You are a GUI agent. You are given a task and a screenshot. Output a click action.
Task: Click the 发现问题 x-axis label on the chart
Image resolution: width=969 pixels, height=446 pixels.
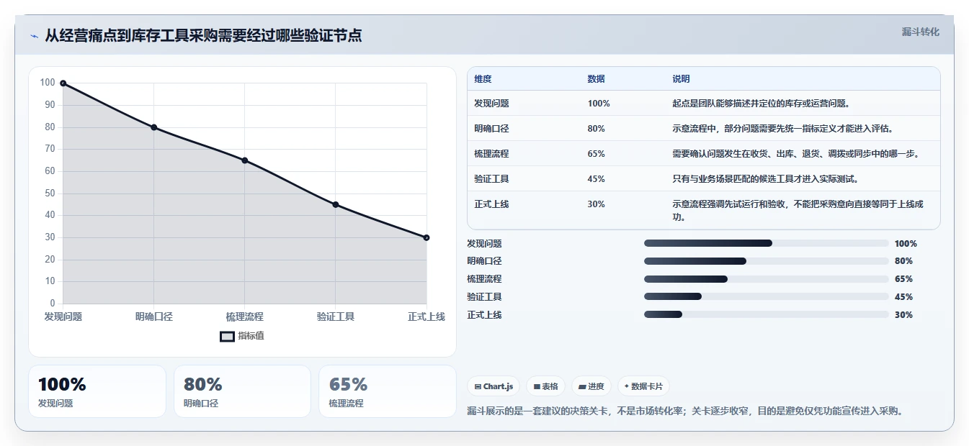[x=63, y=317]
